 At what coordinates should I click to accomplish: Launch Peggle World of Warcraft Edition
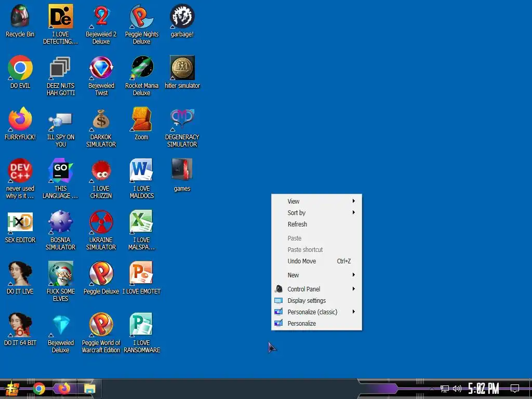[x=101, y=333]
